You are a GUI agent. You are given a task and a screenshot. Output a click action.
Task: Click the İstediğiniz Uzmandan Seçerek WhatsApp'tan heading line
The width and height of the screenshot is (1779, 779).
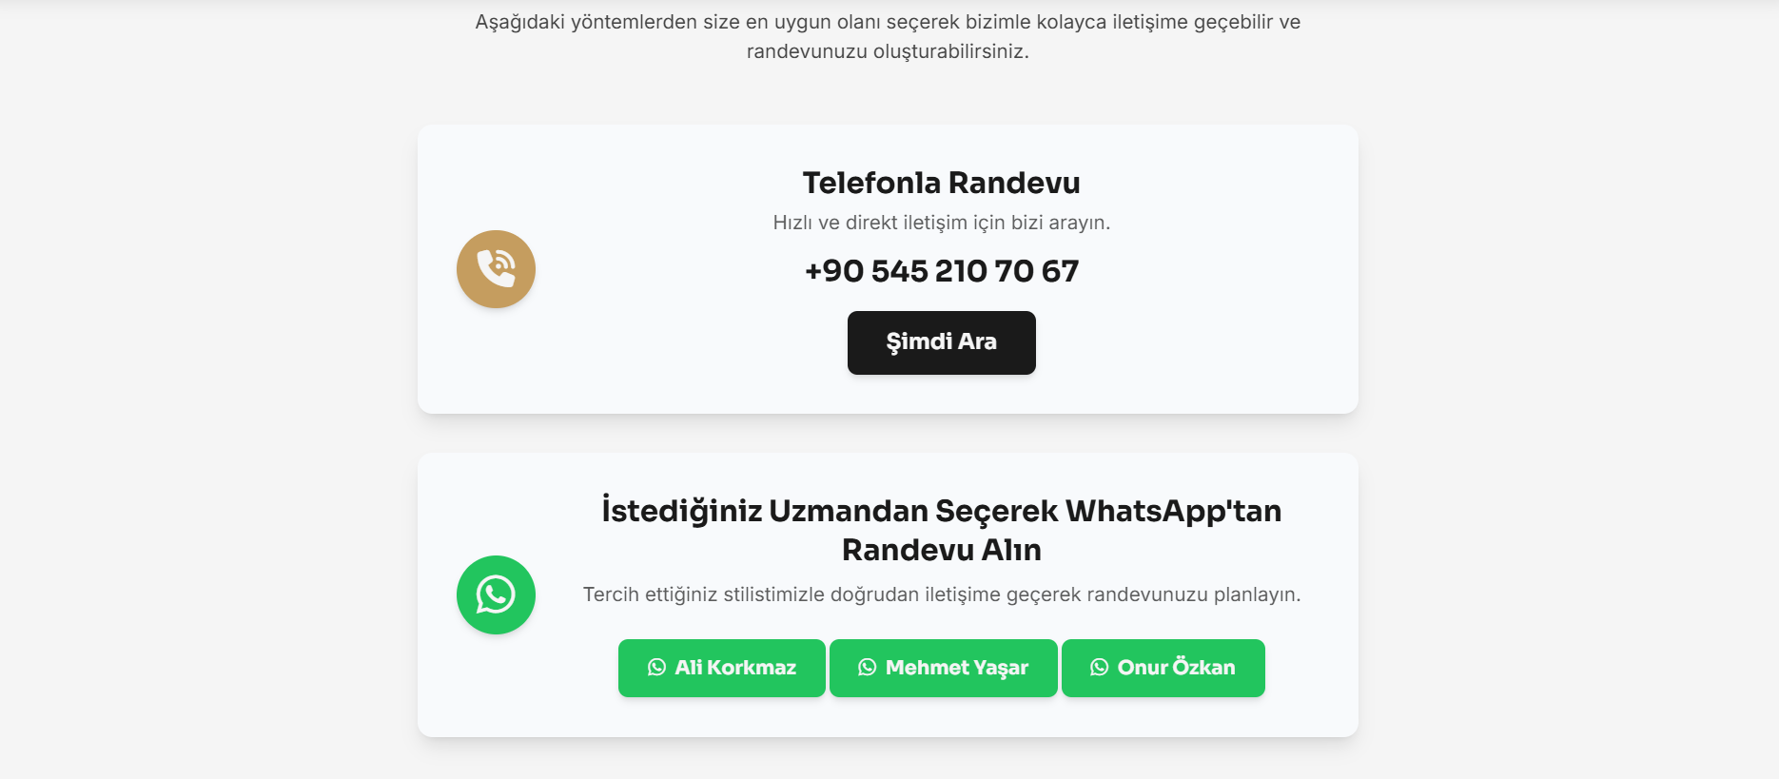click(x=942, y=511)
